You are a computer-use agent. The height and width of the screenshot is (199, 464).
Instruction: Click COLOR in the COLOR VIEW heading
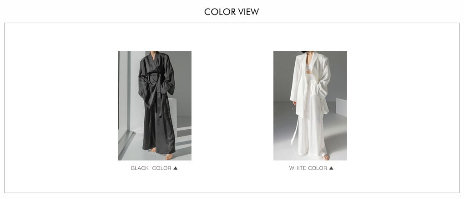coord(220,12)
